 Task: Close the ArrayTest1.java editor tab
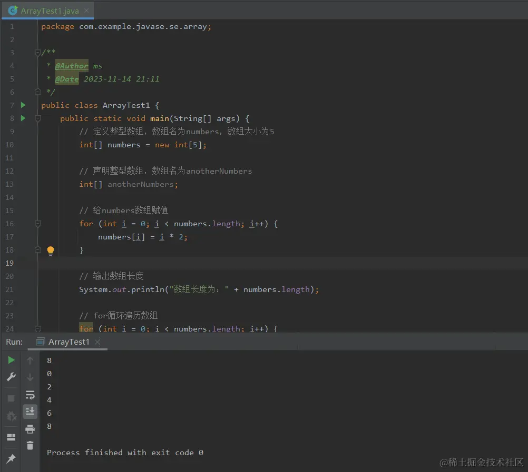(x=86, y=11)
